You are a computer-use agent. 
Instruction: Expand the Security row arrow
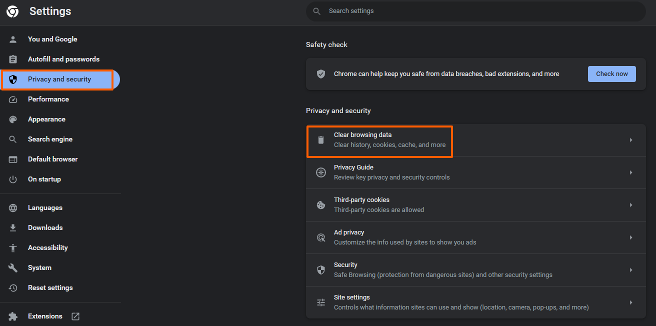click(x=631, y=270)
